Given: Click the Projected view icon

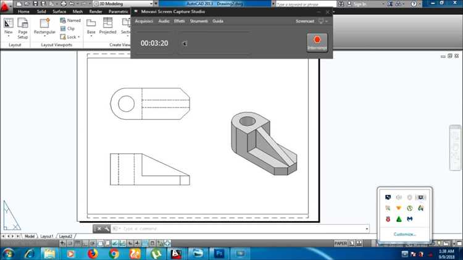Looking at the screenshot, I should [108, 26].
